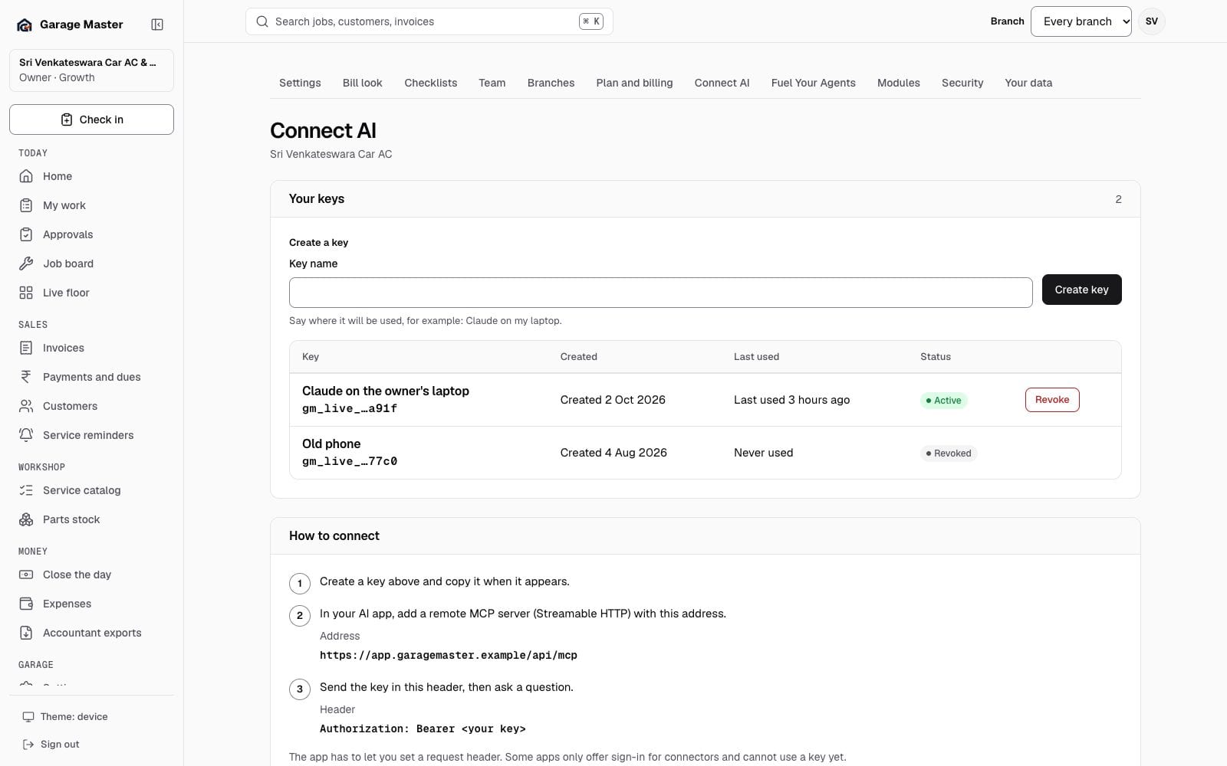Click the Parts stock boxes icon

tap(26, 519)
